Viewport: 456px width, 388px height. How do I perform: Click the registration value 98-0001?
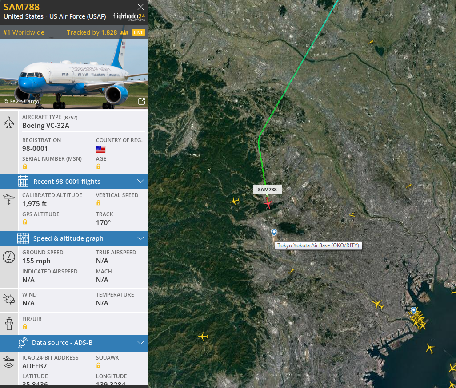35,148
